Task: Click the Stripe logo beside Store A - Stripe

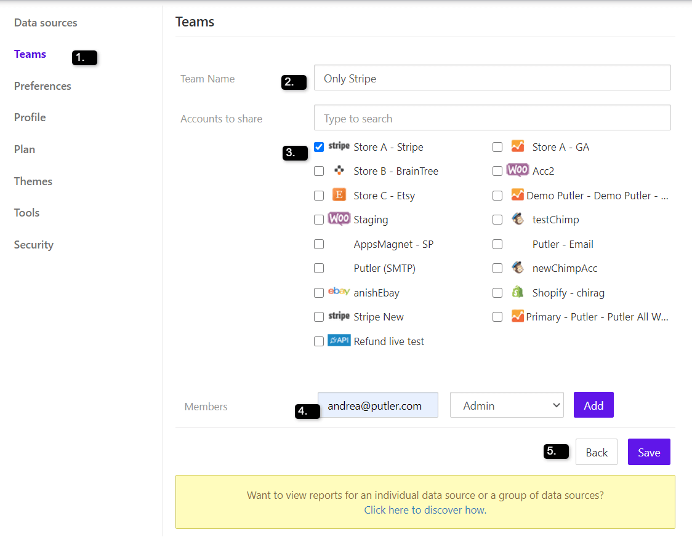Action: (339, 146)
